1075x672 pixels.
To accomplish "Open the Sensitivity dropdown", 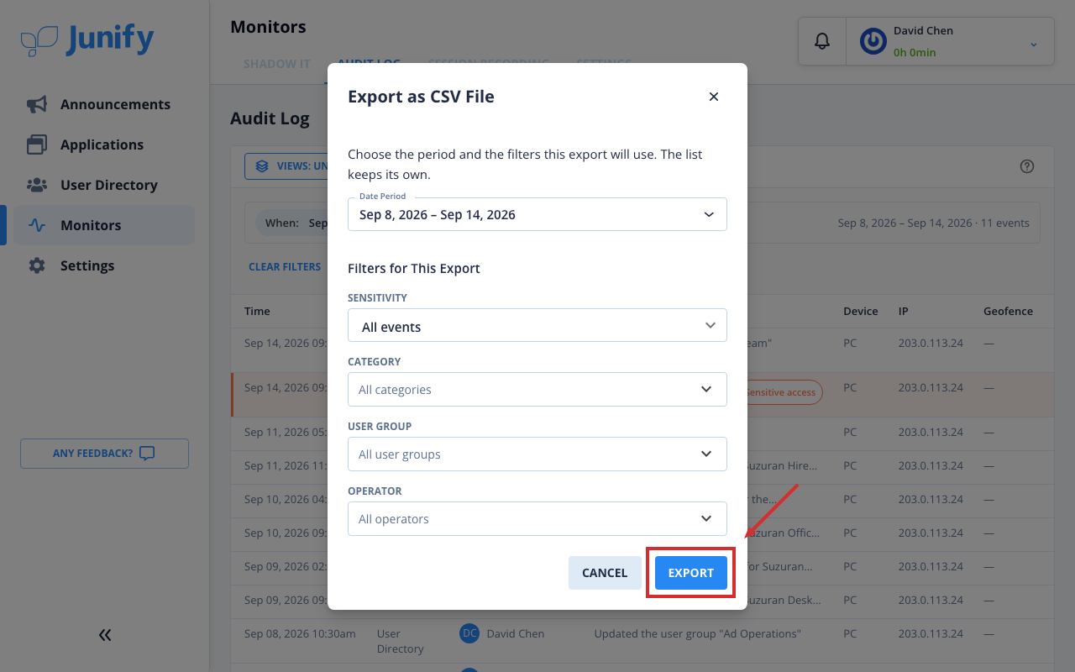I will 537,325.
